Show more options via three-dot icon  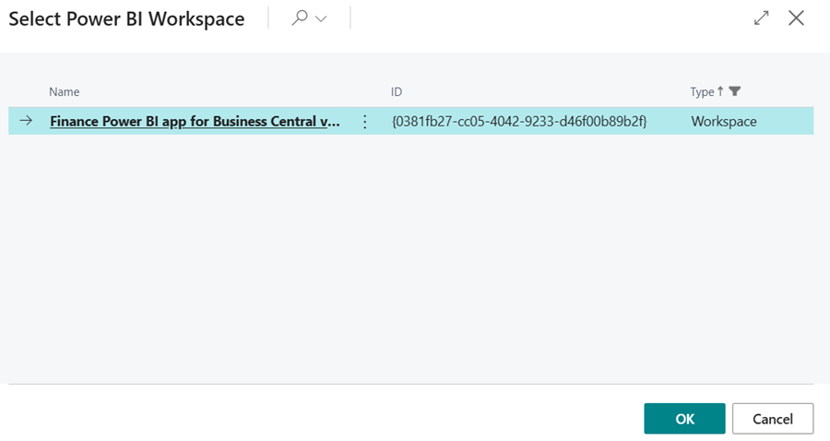pos(364,122)
